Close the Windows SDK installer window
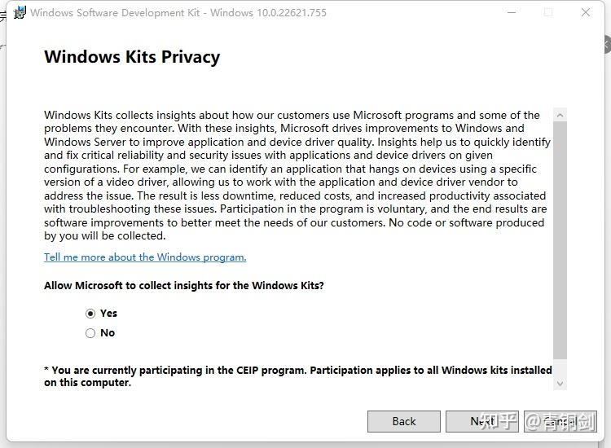611x448 pixels. coord(586,12)
